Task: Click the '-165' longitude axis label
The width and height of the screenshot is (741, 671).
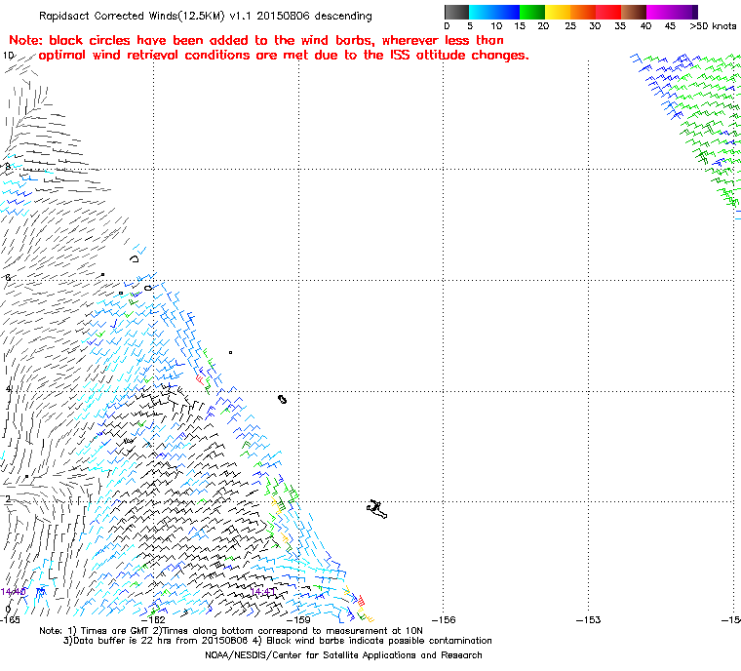Action: click(10, 619)
